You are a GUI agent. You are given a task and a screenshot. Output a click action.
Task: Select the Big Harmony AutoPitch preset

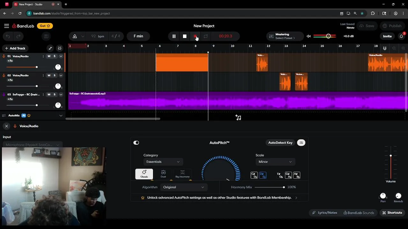tap(182, 174)
